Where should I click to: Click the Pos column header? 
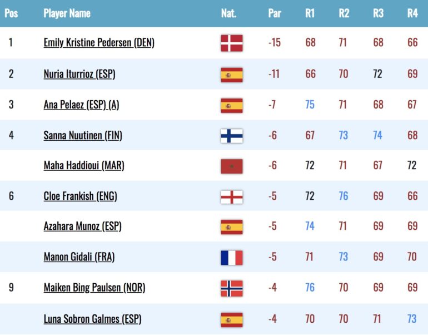coord(11,13)
